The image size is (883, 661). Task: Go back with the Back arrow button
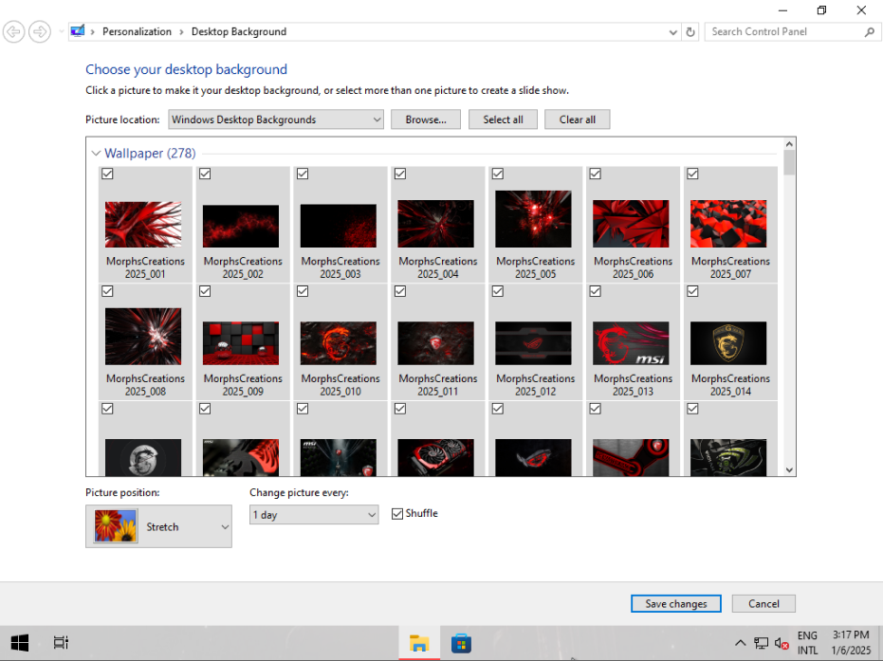point(13,31)
